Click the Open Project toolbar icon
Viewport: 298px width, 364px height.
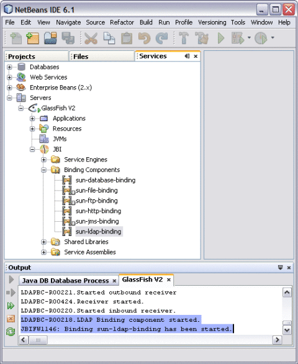pos(50,38)
